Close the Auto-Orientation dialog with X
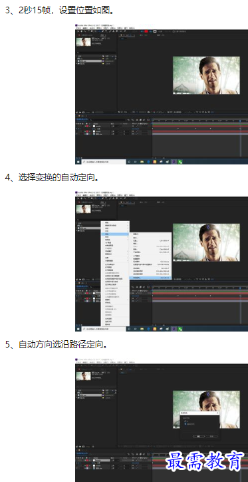 217,413
